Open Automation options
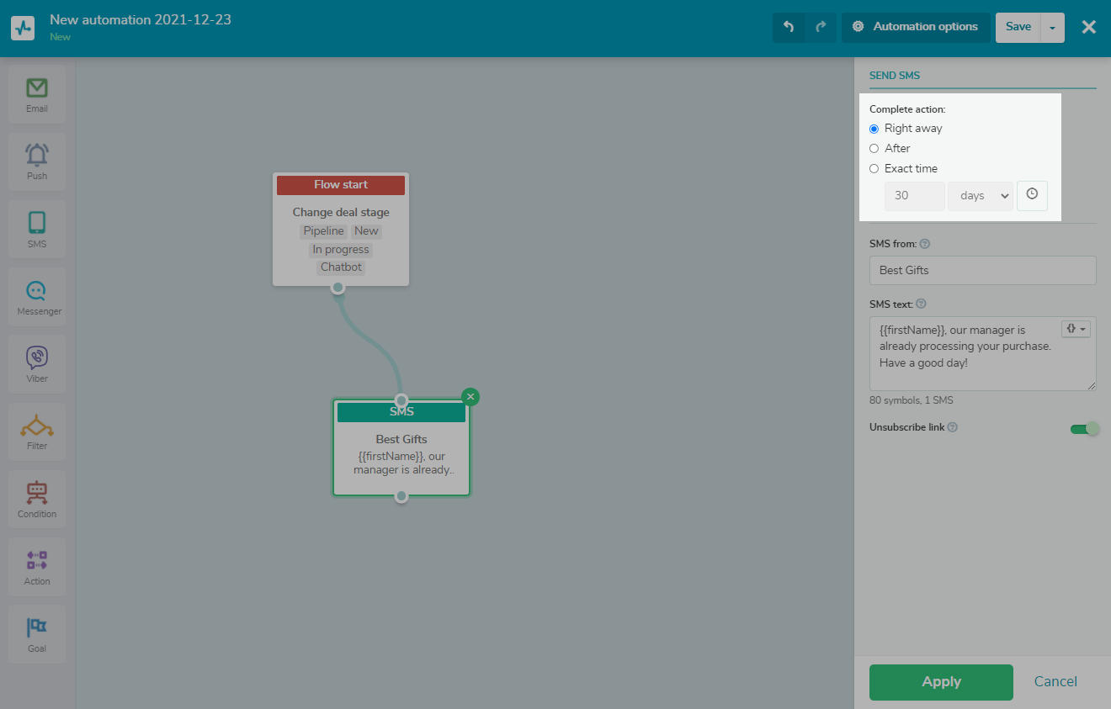The image size is (1111, 709). tap(916, 27)
